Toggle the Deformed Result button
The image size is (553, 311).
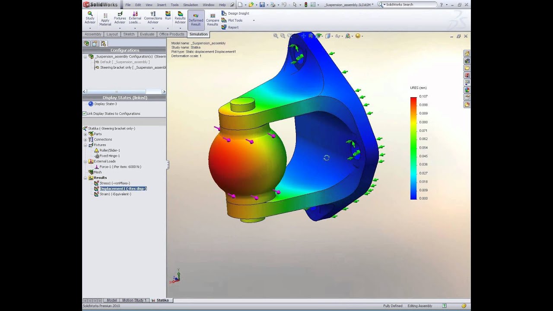pos(196,19)
